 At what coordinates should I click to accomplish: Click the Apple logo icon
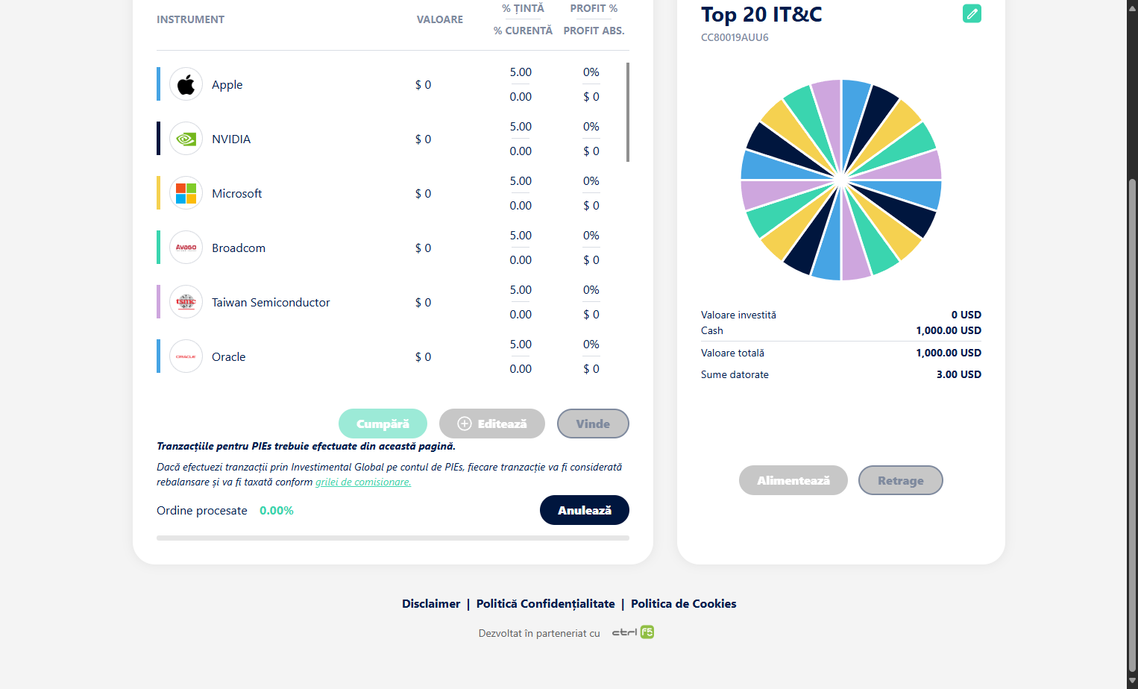click(x=186, y=84)
